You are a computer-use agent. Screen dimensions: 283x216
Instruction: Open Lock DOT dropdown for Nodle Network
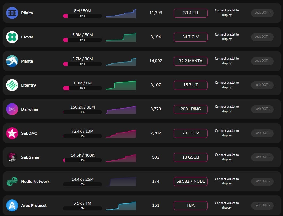click(x=262, y=181)
